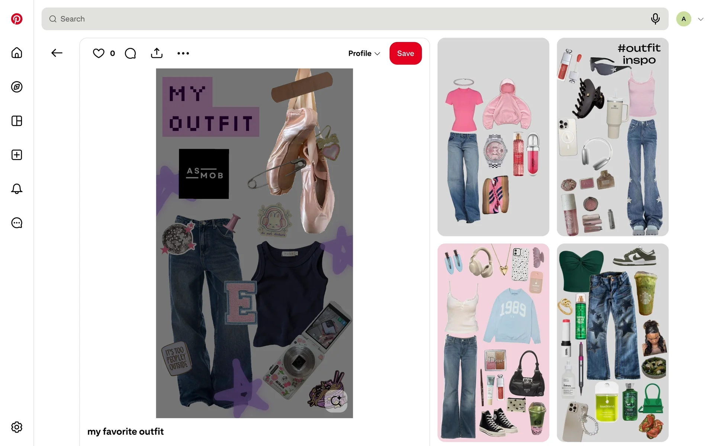
Task: Open the Home feed icon
Action: (x=17, y=53)
